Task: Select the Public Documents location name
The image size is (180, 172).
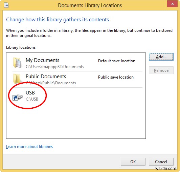Action: [x=46, y=77]
